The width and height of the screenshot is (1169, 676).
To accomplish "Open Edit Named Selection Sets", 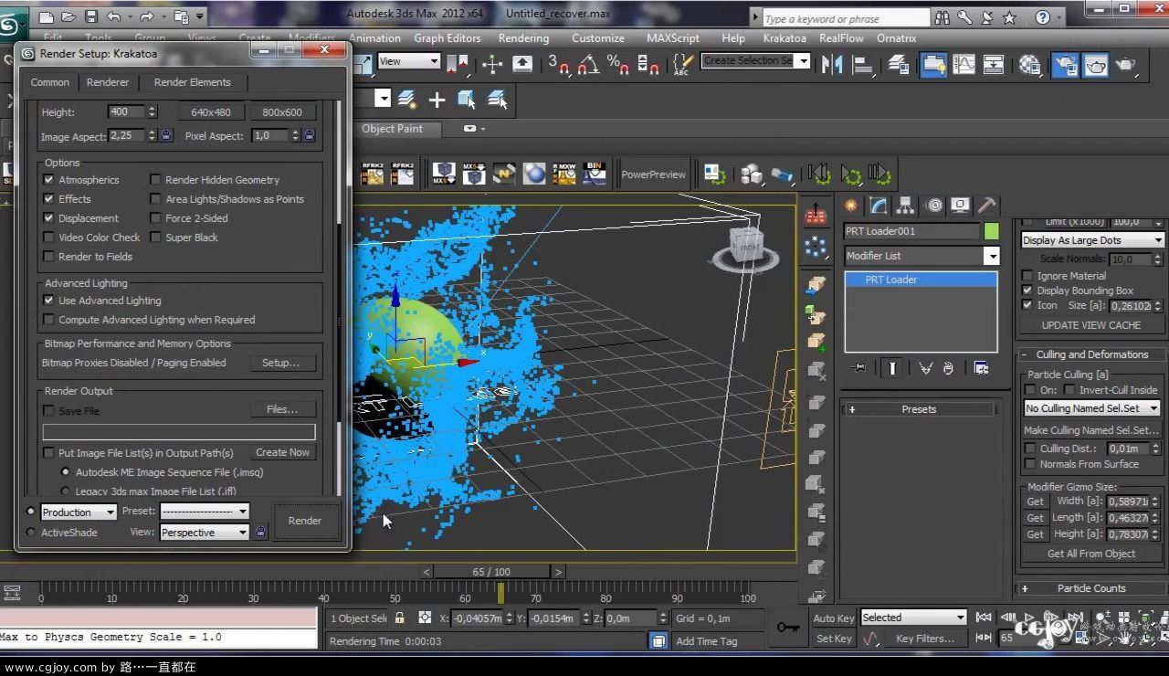I will [682, 63].
